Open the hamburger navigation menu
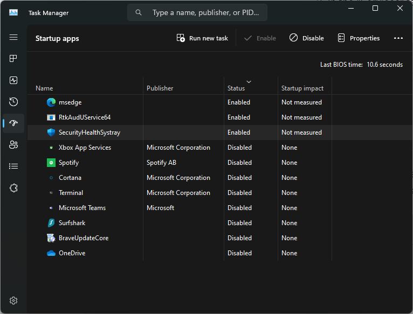 (x=13, y=37)
